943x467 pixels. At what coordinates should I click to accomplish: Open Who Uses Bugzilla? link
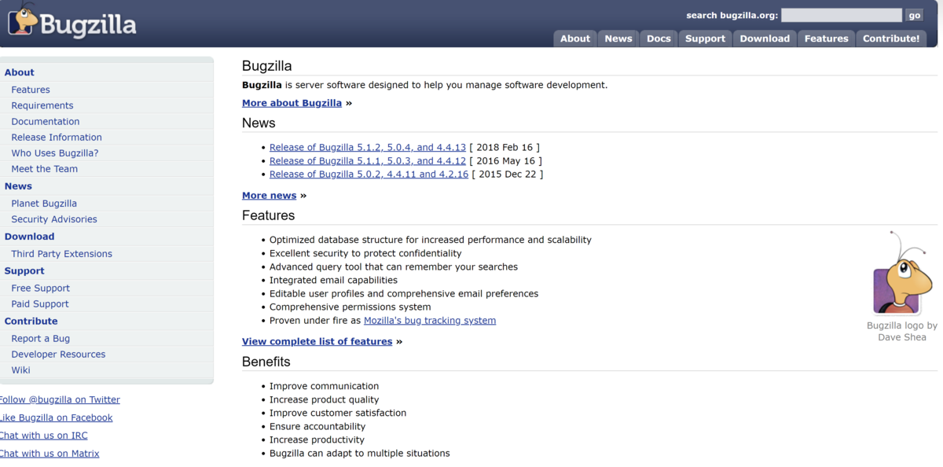coord(55,153)
